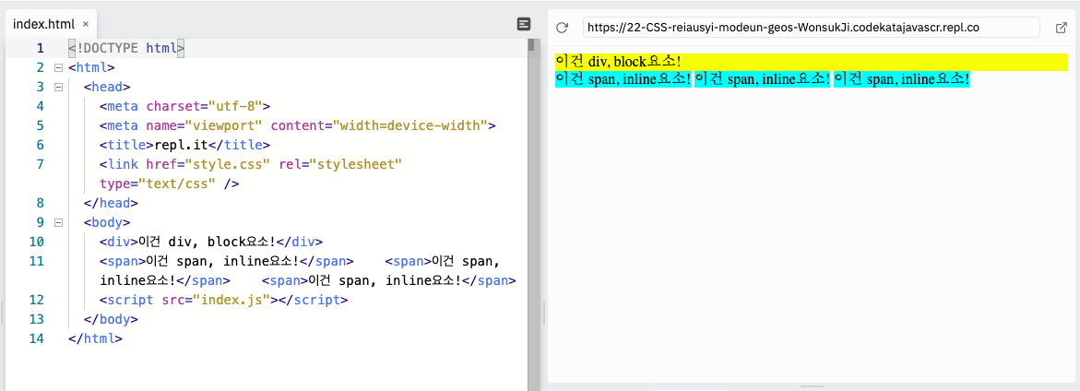1080x391 pixels.
Task: Collapse the body block fold on line 9
Action: (58, 222)
